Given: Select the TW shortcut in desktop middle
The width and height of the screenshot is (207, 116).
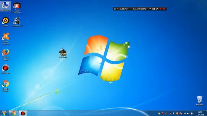Looking at the screenshot, I should (63, 53).
